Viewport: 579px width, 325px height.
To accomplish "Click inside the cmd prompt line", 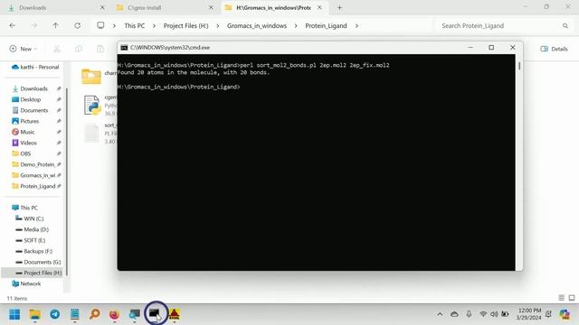I will tap(178, 87).
